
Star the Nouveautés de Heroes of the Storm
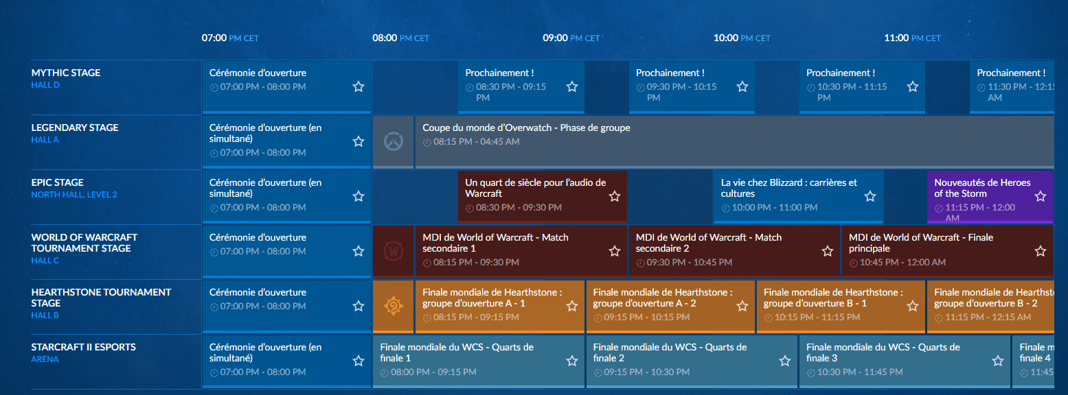click(1040, 196)
